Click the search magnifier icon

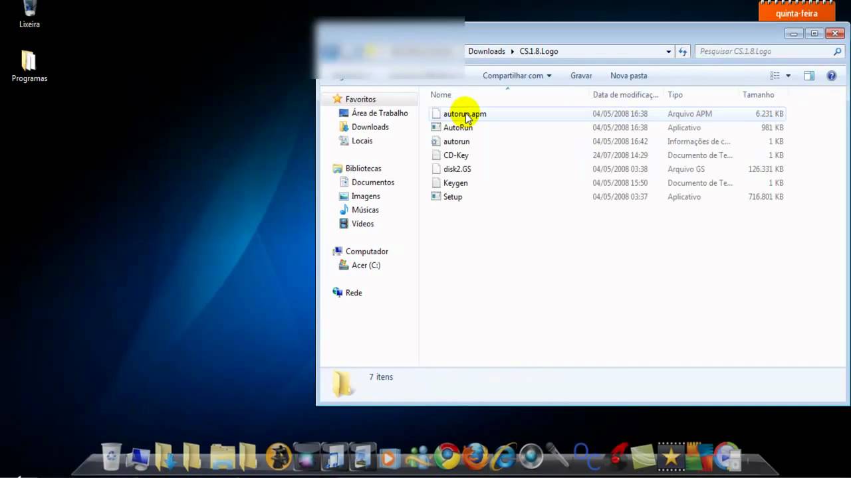pyautogui.click(x=837, y=51)
